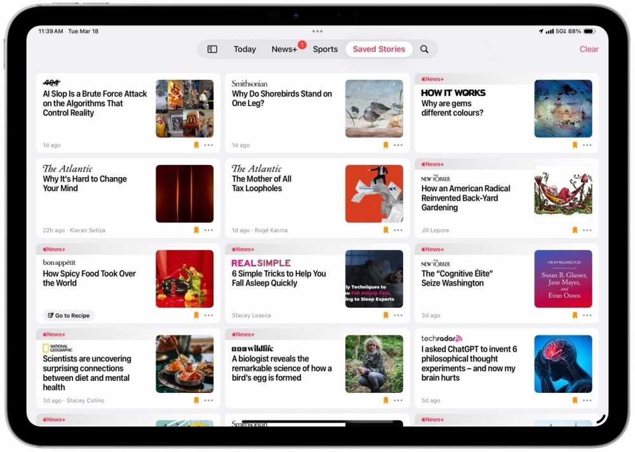This screenshot has width=635, height=452.
Task: Read 'AI Slop Is a Brute Force Attack' headline
Action: 95,103
